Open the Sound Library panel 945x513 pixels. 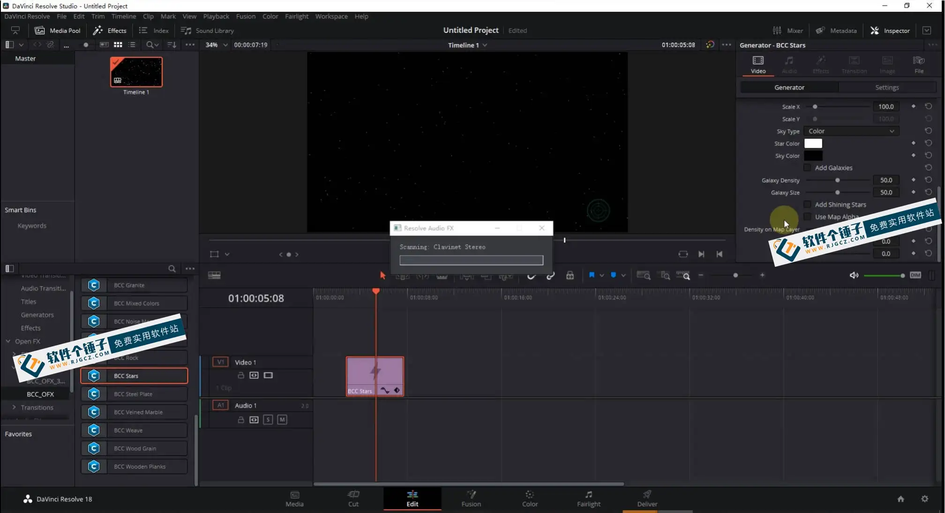[x=207, y=30]
